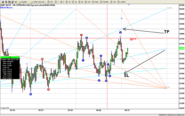Switch to the Tick interval
Image resolution: width=185 pixels, height=116 pixels.
tap(113, 2)
